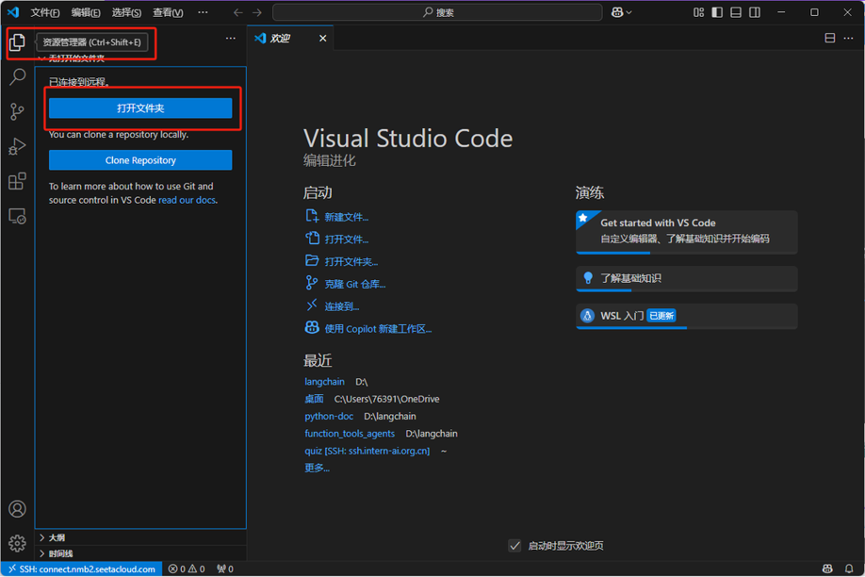Click the Clone Repository button
865x577 pixels.
pyautogui.click(x=140, y=160)
